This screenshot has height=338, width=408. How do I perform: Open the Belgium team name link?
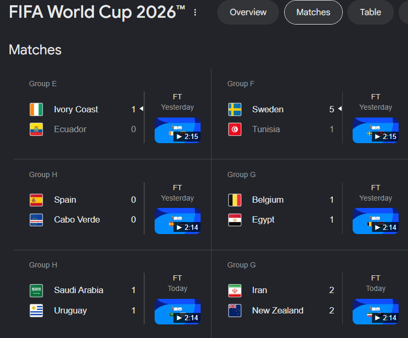point(268,200)
